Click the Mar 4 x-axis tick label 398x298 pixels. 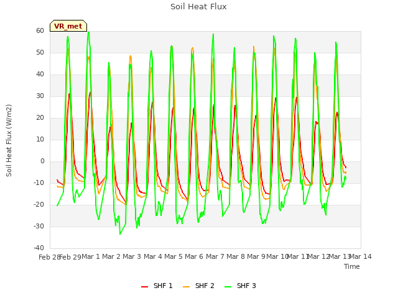click(x=153, y=256)
